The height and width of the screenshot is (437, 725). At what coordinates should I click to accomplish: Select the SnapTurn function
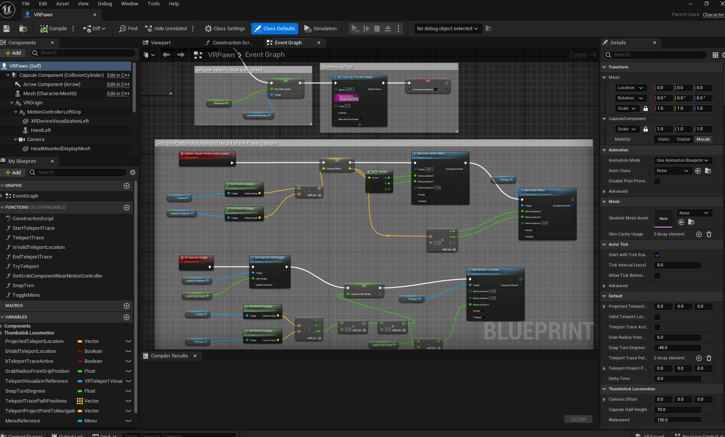[23, 286]
